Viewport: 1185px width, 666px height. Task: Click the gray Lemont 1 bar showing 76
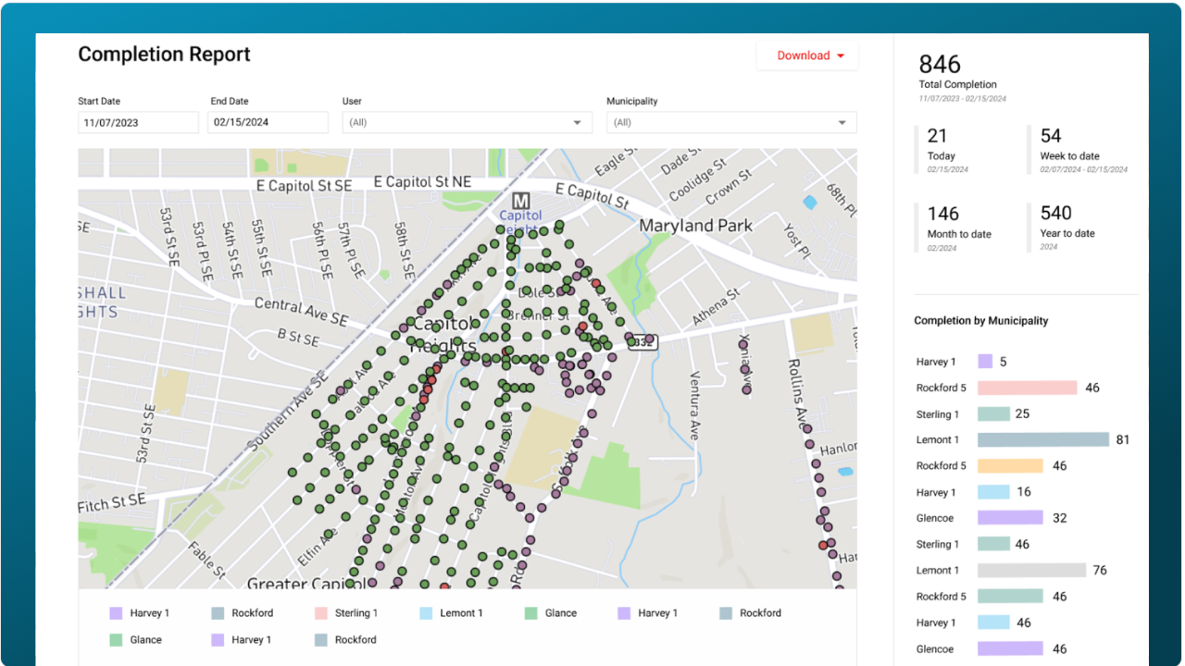coord(1031,571)
